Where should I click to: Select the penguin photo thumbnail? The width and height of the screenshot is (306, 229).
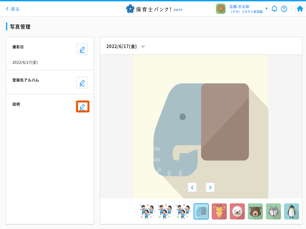click(291, 211)
